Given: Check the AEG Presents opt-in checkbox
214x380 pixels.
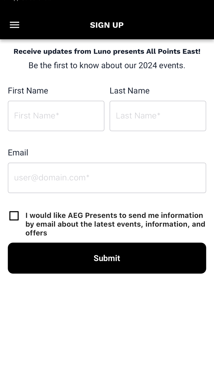Looking at the screenshot, I should [x=14, y=216].
